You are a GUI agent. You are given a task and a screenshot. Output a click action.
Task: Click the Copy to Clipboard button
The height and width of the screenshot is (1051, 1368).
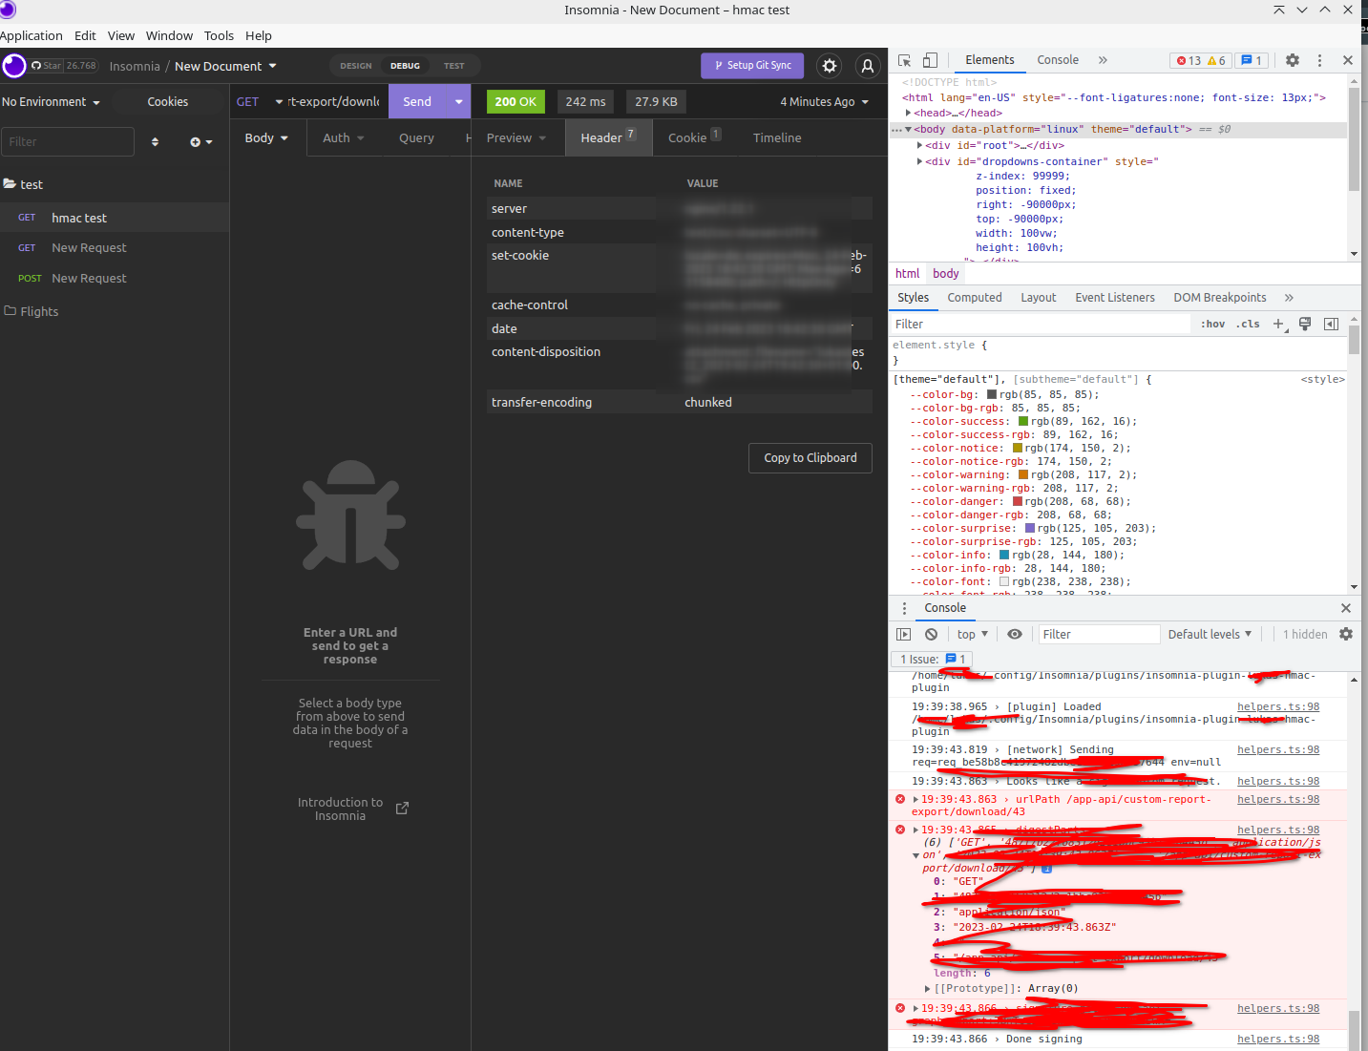tap(810, 457)
